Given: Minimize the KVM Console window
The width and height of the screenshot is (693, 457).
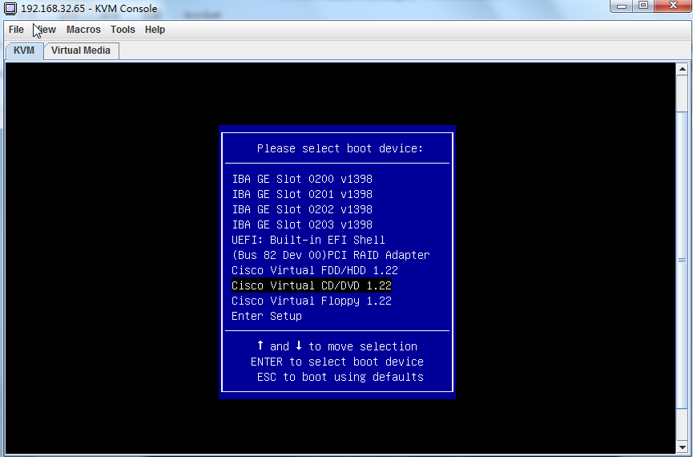Looking at the screenshot, I should (x=622, y=6).
